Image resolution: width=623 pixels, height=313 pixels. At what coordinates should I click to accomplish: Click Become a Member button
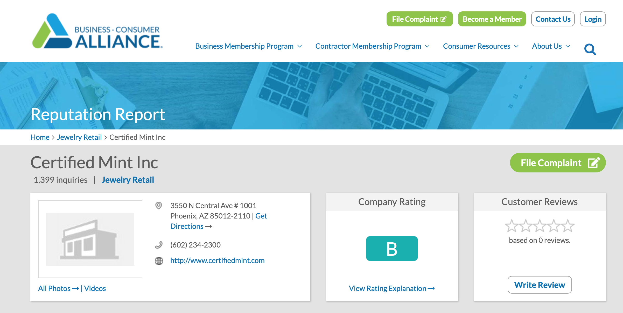492,19
